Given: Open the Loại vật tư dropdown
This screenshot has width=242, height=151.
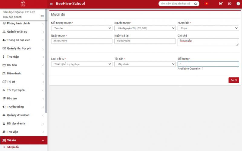Looking at the screenshot, I should pos(81,64).
